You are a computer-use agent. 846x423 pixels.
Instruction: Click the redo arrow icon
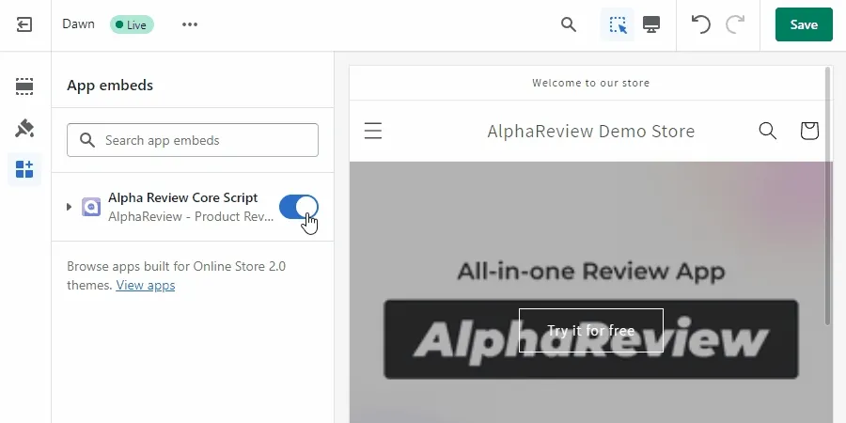(x=735, y=24)
